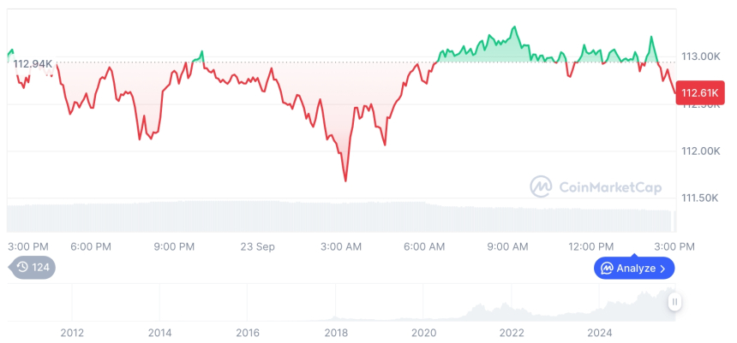Click the 3:00 AM time axis label

(340, 246)
